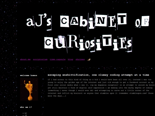The width and height of the screenshot is (155, 116).
Task: Open the shrines page link
Action: pyautogui.click(x=80, y=59)
